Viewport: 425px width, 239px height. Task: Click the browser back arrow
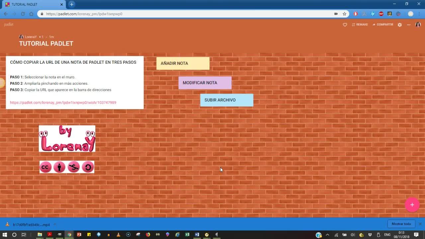(x=6, y=14)
